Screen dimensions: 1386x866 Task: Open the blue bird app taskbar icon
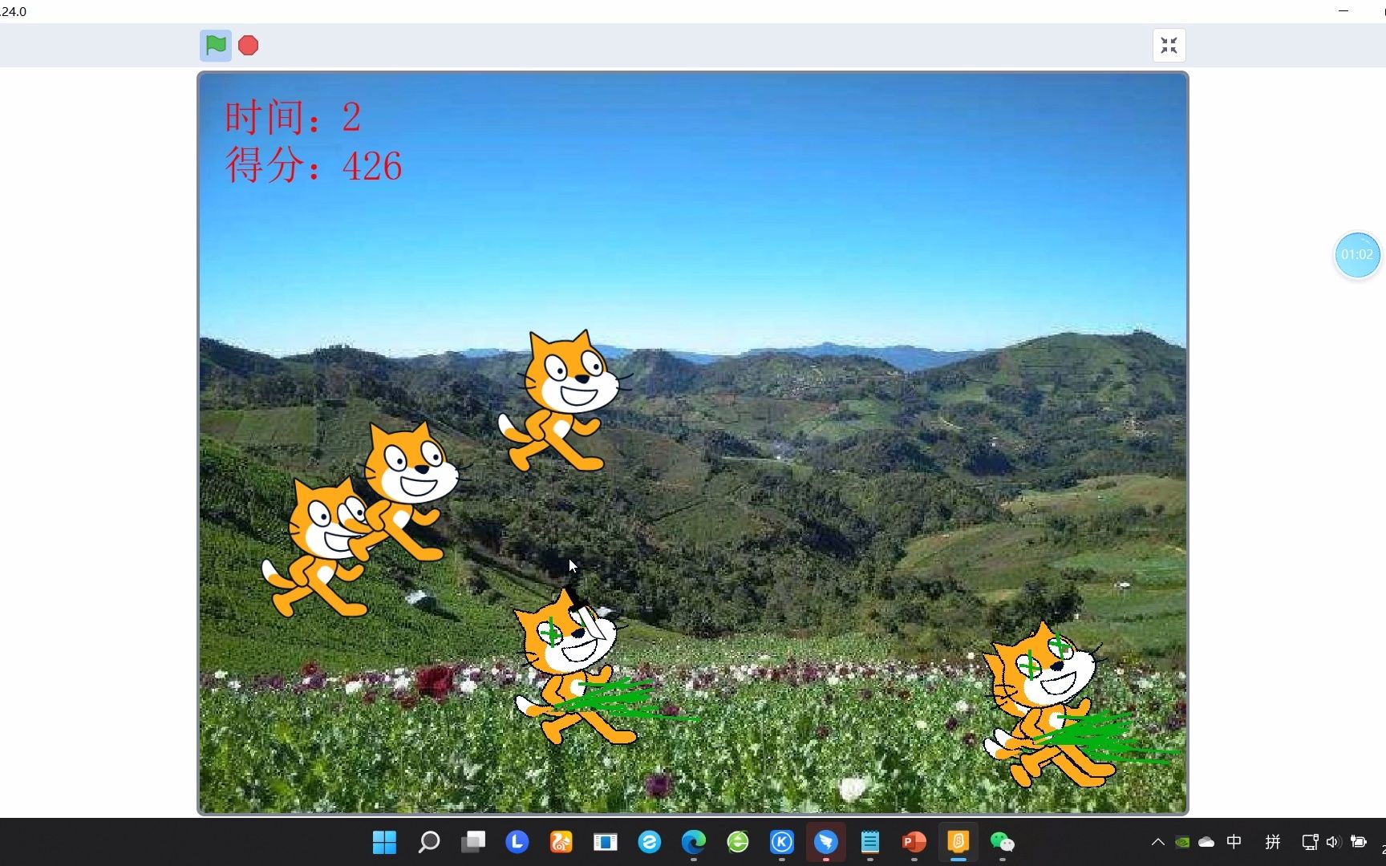pyautogui.click(x=826, y=842)
